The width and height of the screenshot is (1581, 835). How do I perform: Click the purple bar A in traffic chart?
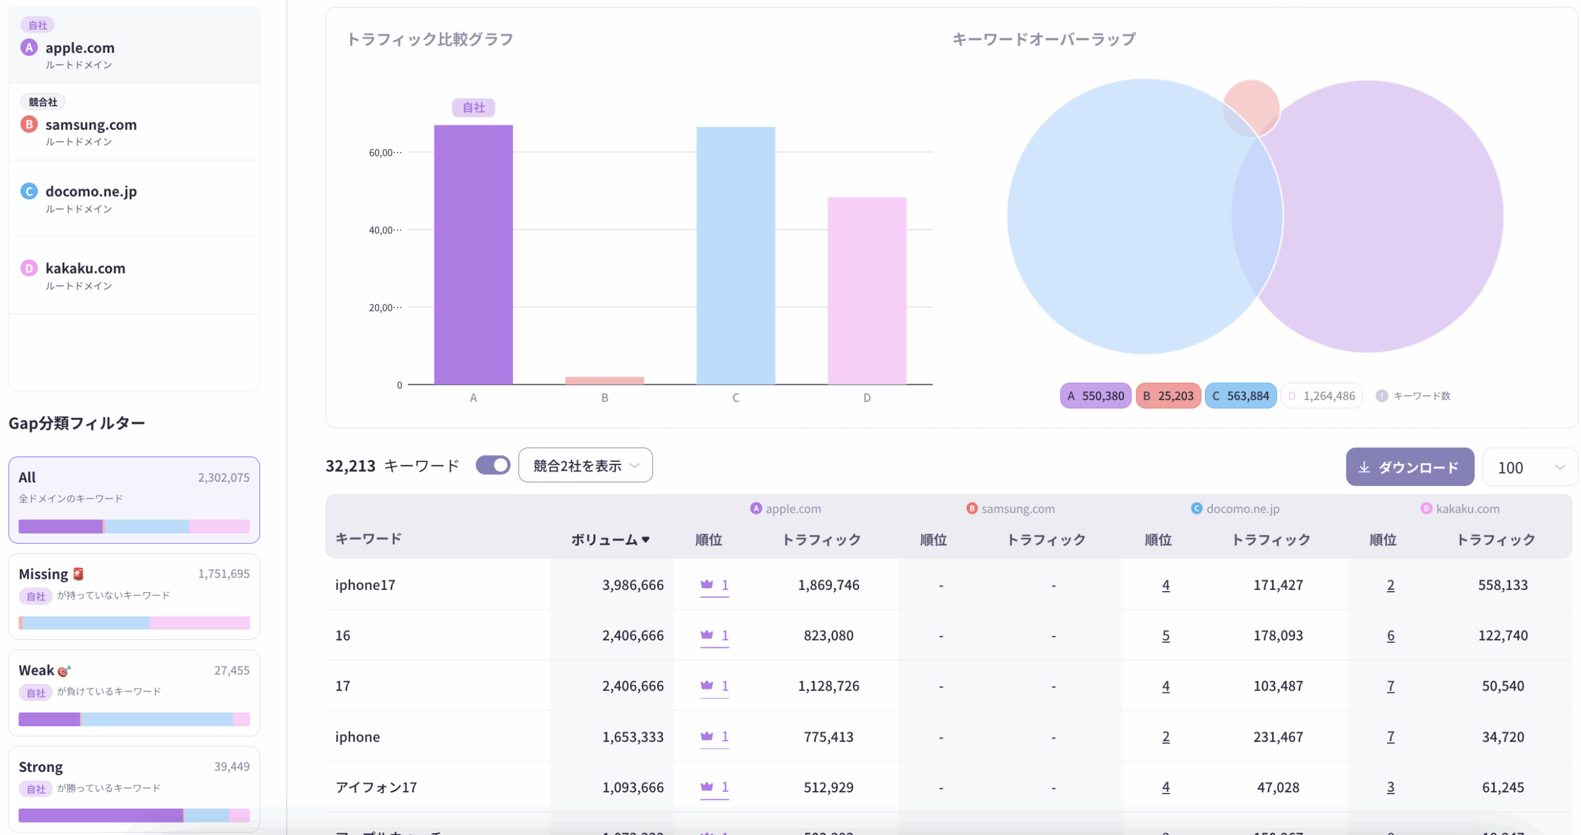pyautogui.click(x=473, y=254)
